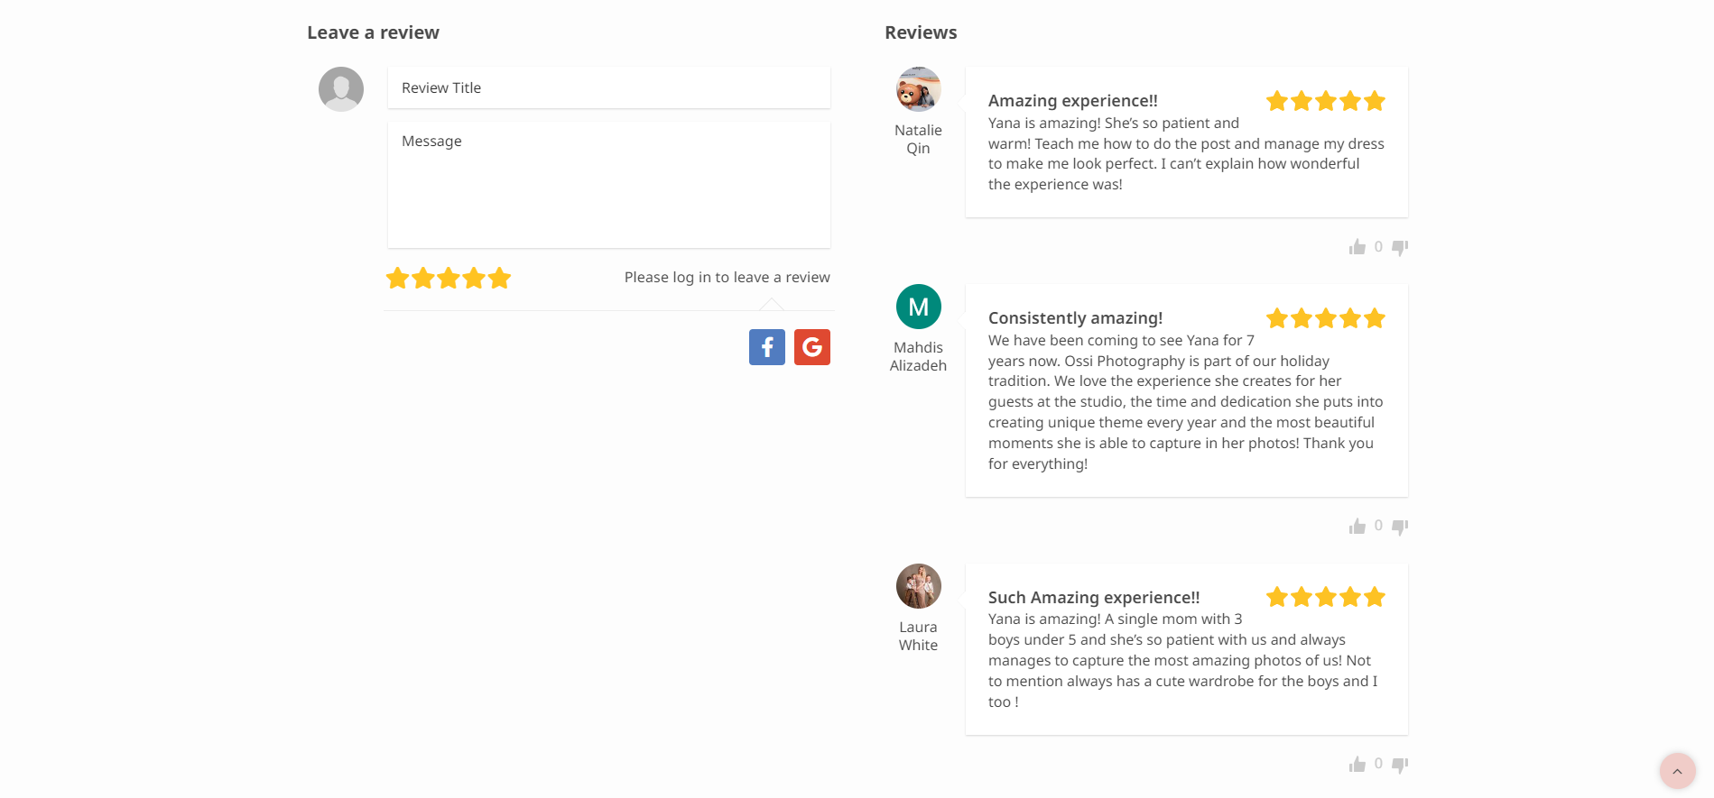
Task: Thumbs down Mahdis Alizadeh's review
Action: pos(1400,527)
